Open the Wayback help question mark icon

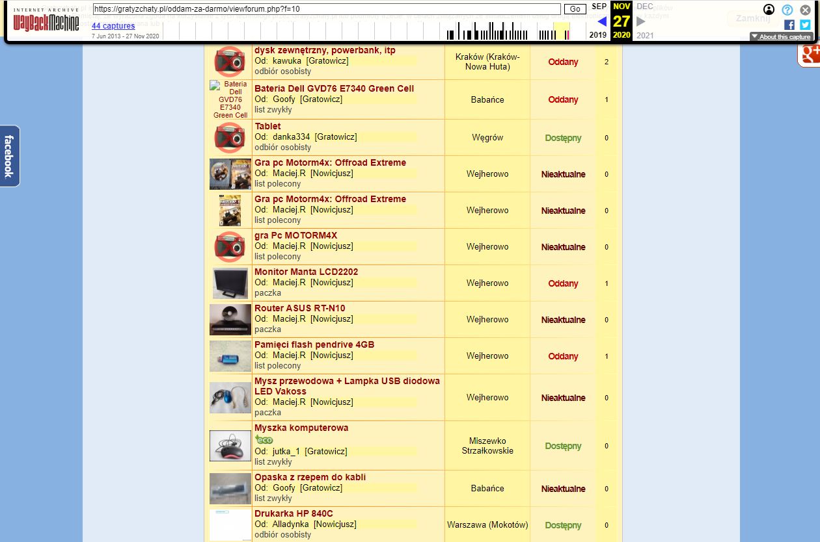[787, 10]
